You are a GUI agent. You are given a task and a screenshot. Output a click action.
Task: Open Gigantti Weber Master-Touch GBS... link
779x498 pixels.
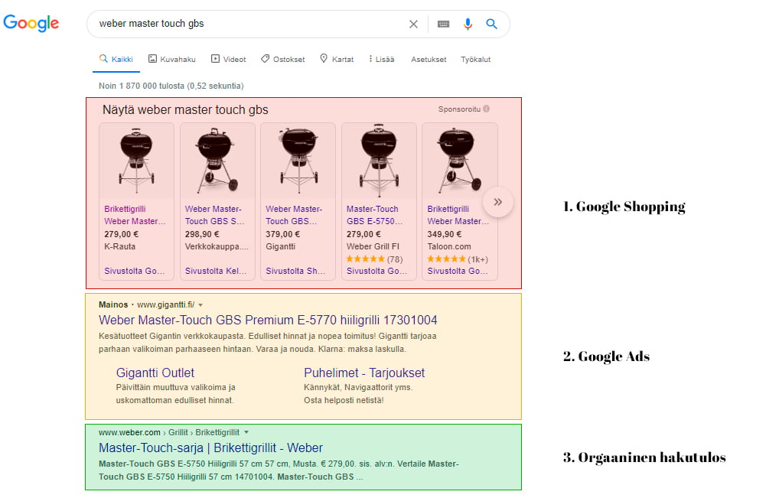pos(294,215)
